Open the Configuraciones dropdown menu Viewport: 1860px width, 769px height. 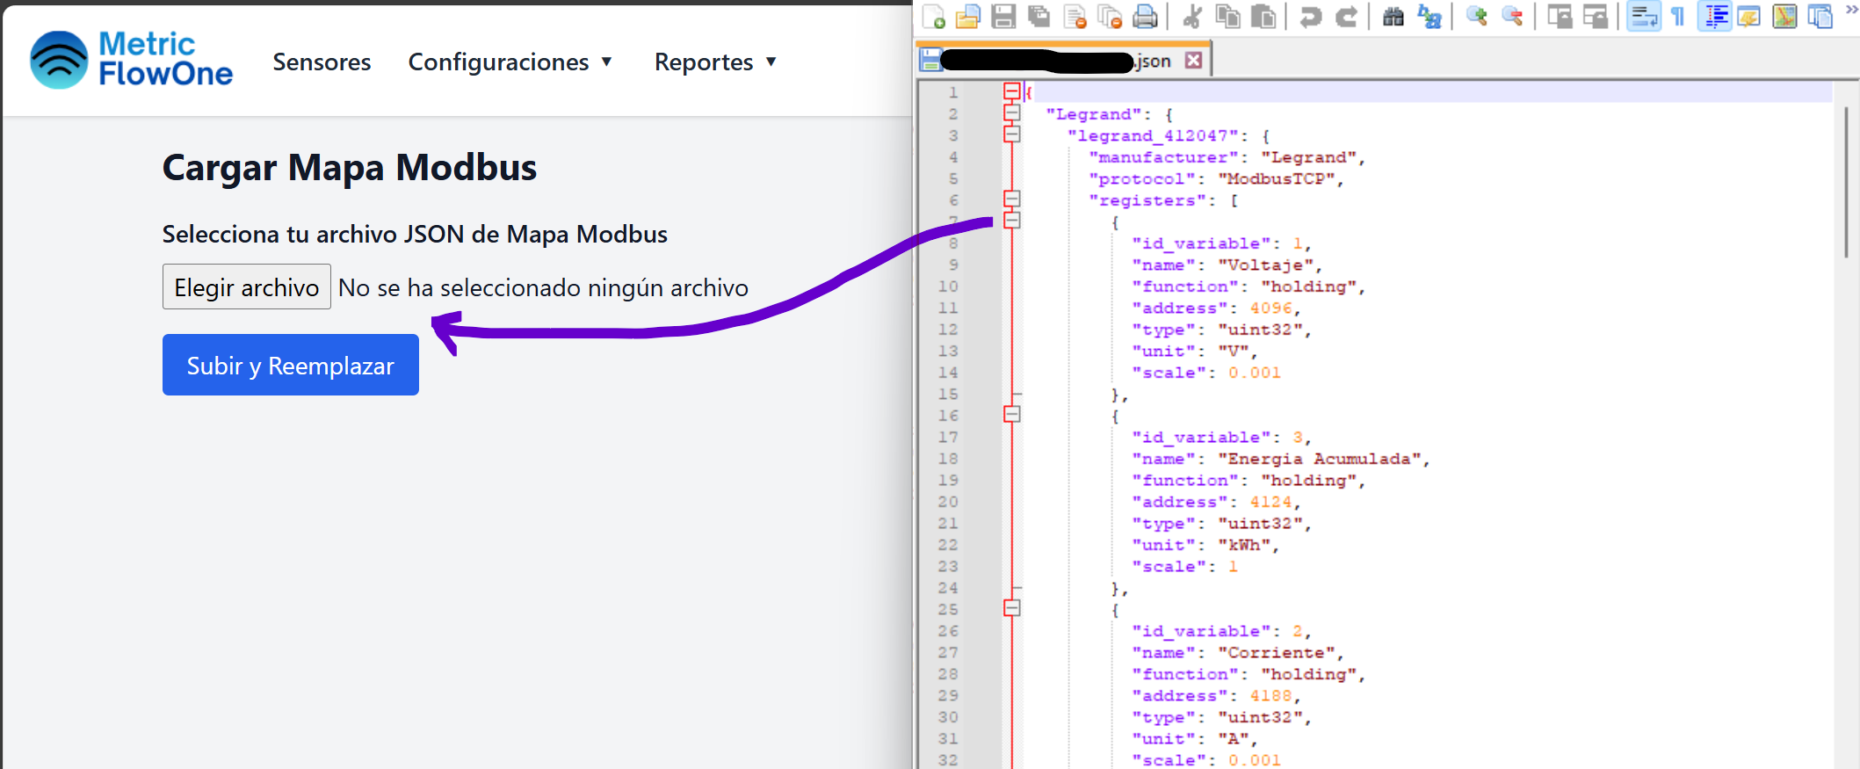(510, 62)
